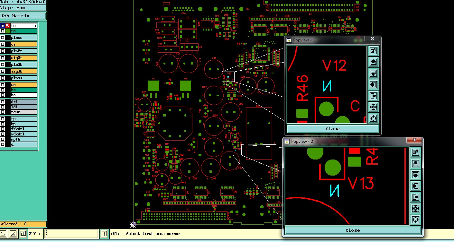
Task: Click the green color swatch of 'ts' layer
Action: 7,31
